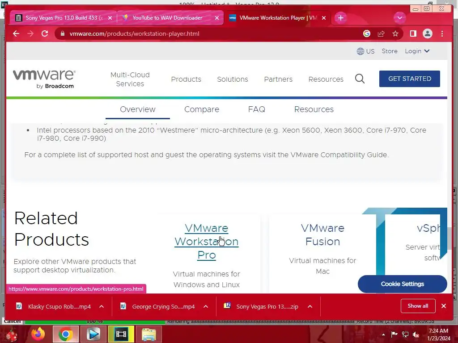Close the Sony Vegas Pro 13.0 tab
458x343 pixels.
pyautogui.click(x=110, y=18)
